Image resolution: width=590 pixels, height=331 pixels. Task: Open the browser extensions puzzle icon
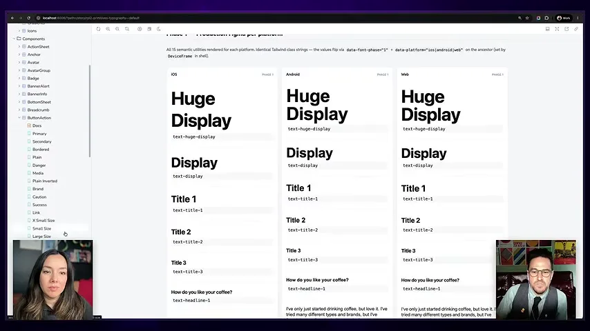coord(546,18)
